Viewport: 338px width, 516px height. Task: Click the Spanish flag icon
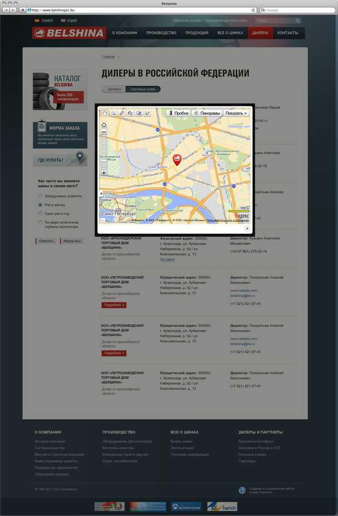click(x=37, y=21)
